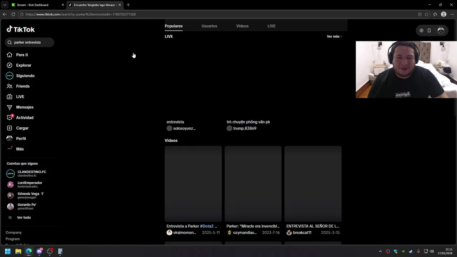The width and height of the screenshot is (457, 257).
Task: Open the Company footer link
Action: coord(14,233)
